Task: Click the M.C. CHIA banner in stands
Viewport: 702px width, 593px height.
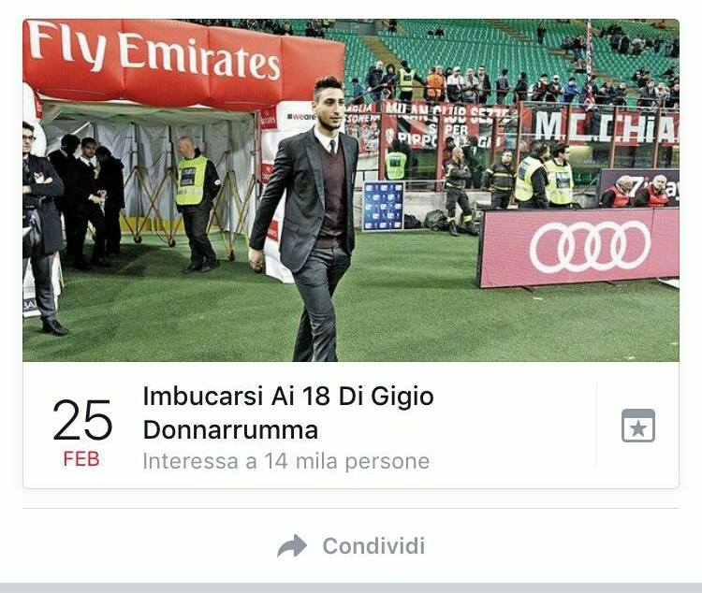Action: 607,126
